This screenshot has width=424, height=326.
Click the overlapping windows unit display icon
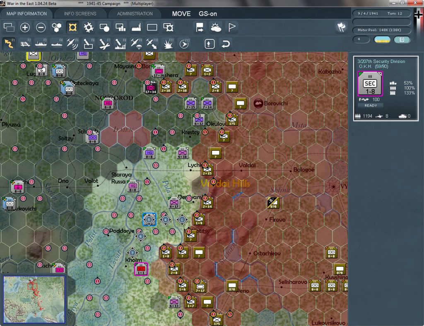pos(9,27)
